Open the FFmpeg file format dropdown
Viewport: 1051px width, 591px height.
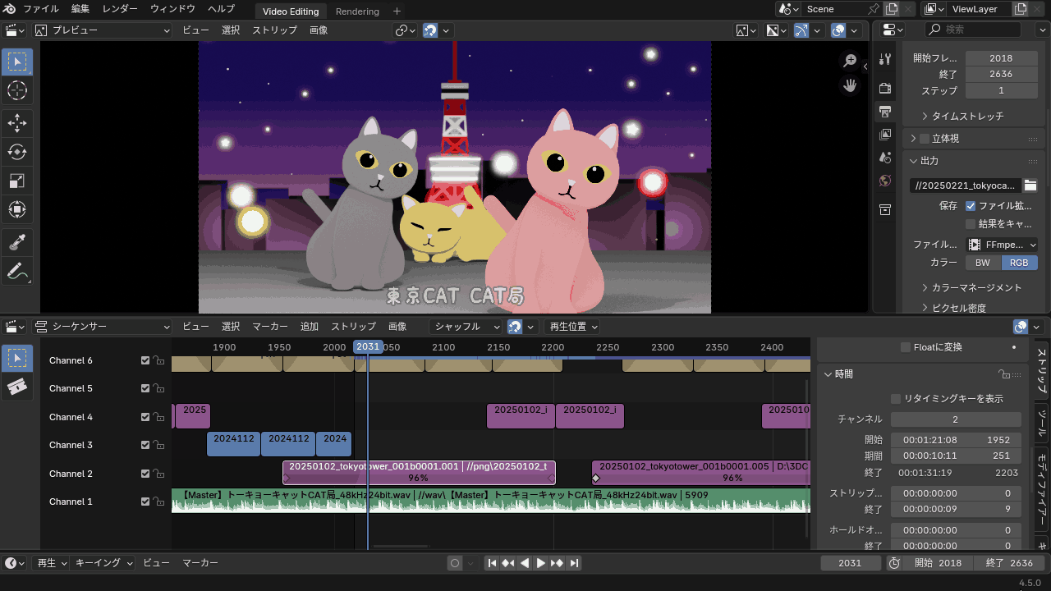1002,245
